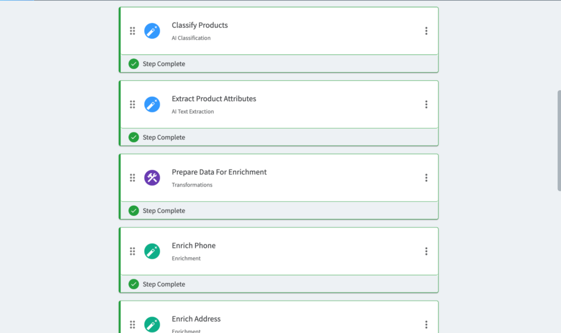Viewport: 561px width, 333px height.
Task: Select the Enrichment icon on Enrich Address
Action: [x=152, y=324]
